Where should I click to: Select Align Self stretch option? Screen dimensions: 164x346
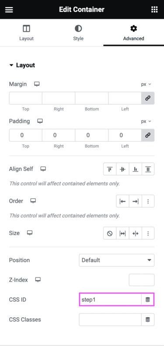pyautogui.click(x=148, y=169)
